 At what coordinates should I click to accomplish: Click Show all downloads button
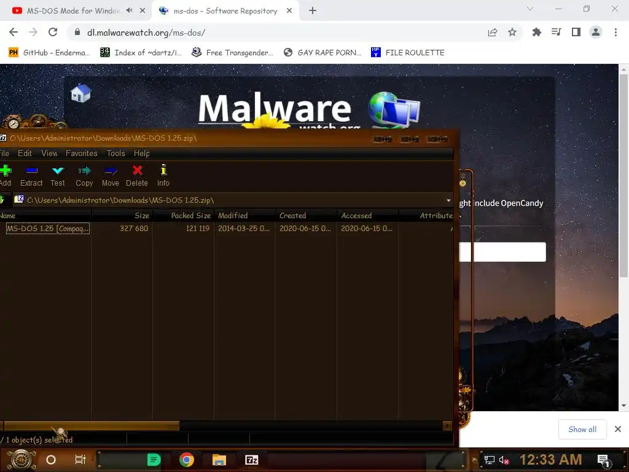582,430
